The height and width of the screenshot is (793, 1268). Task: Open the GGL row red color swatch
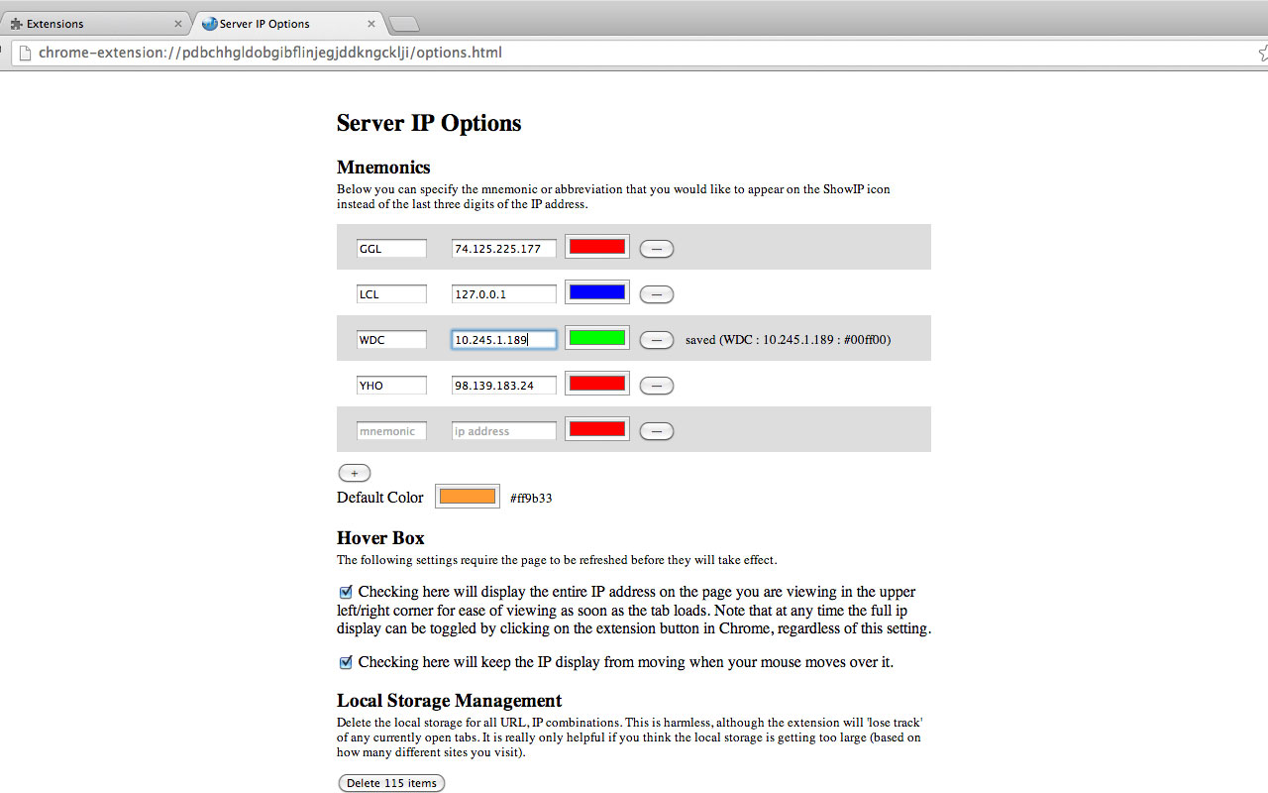[597, 247]
